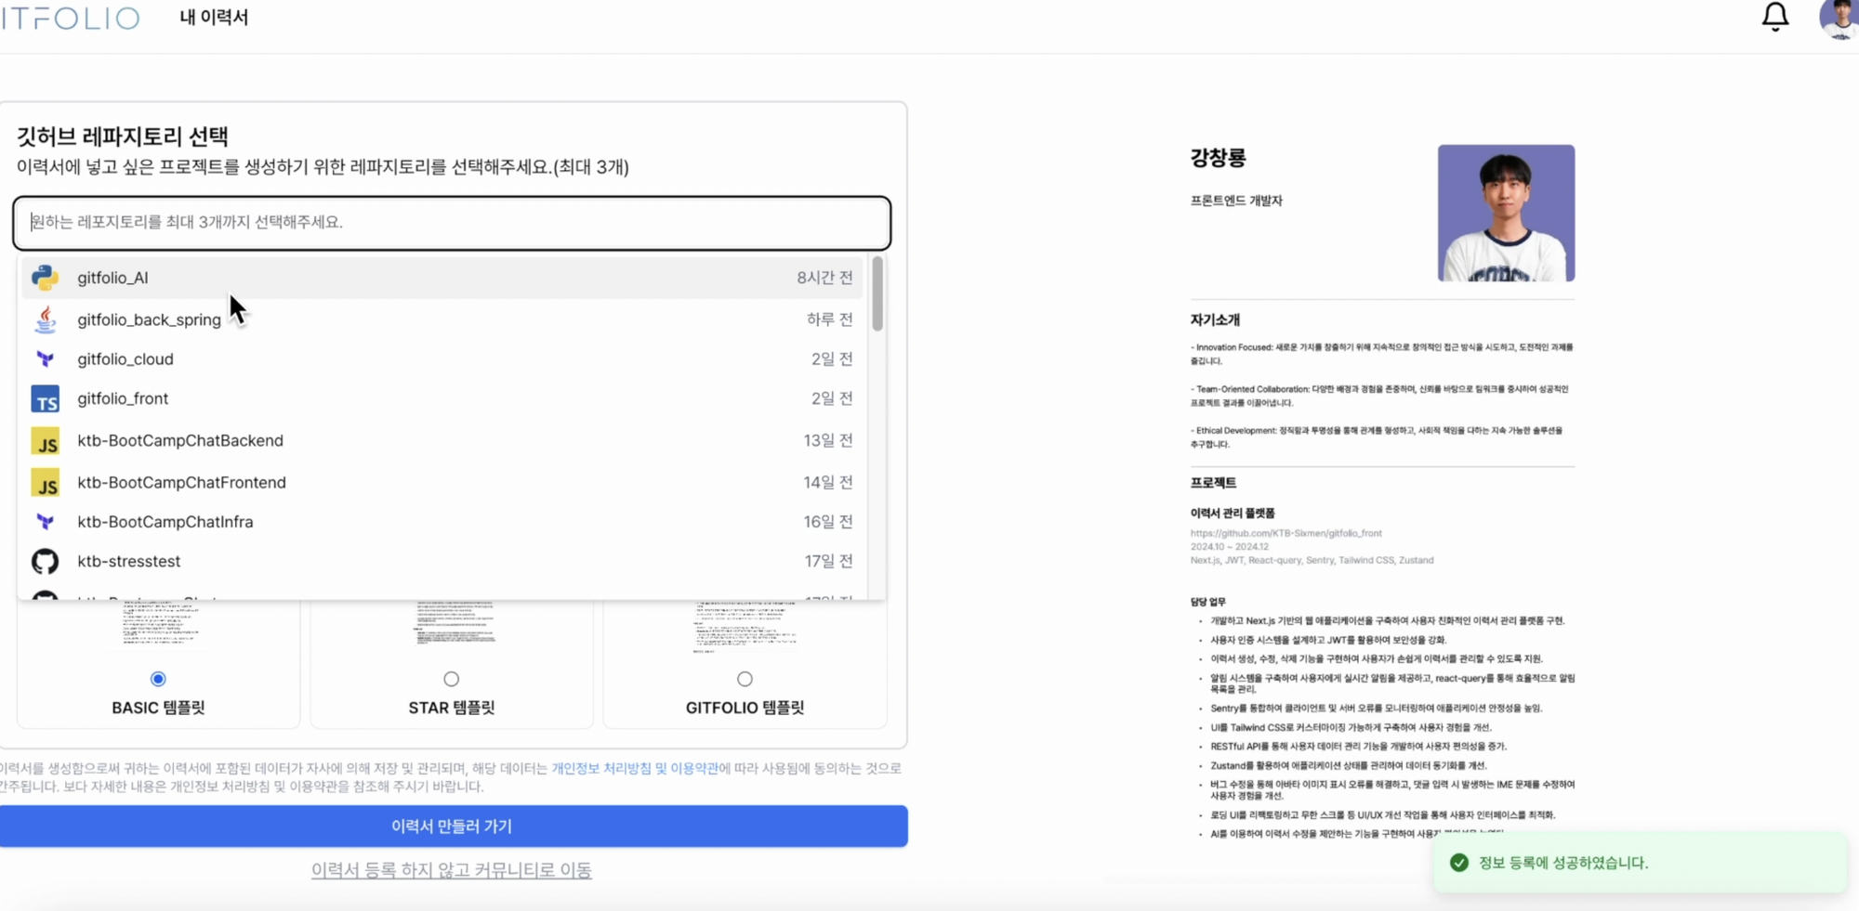Select the gitfolio_cloud repository

coord(442,359)
